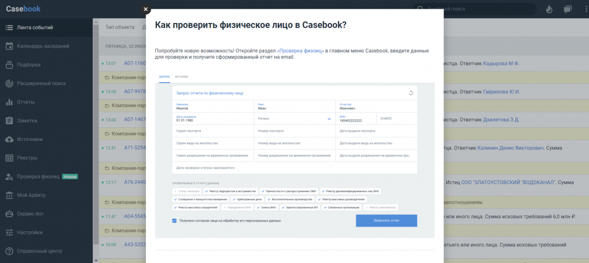The width and height of the screenshot is (589, 263).
Task: Click the 12:41 event timestamp
Action: coord(111,148)
